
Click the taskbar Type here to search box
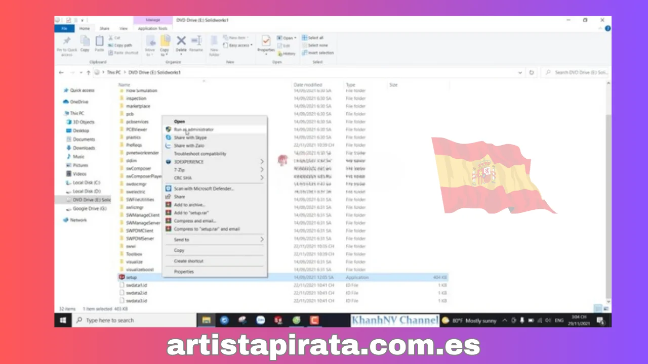click(x=134, y=320)
